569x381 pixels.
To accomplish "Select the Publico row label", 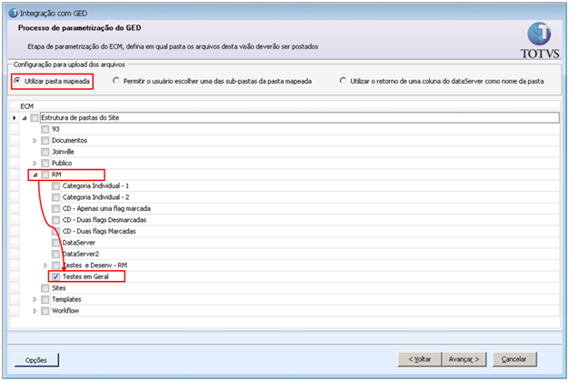I will [62, 164].
